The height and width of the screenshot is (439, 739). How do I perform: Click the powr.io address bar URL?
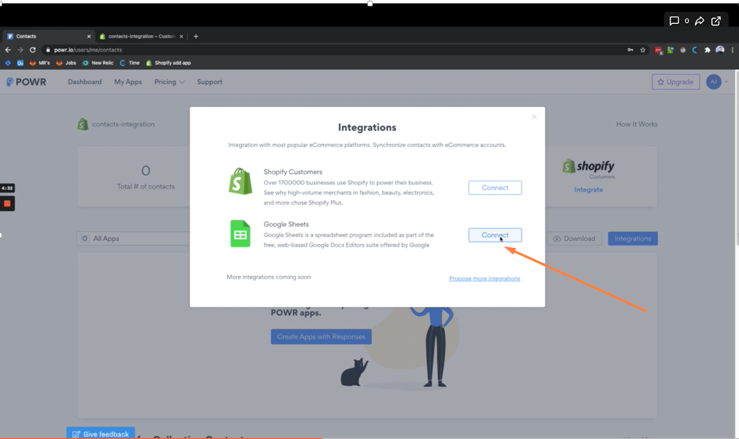point(88,50)
